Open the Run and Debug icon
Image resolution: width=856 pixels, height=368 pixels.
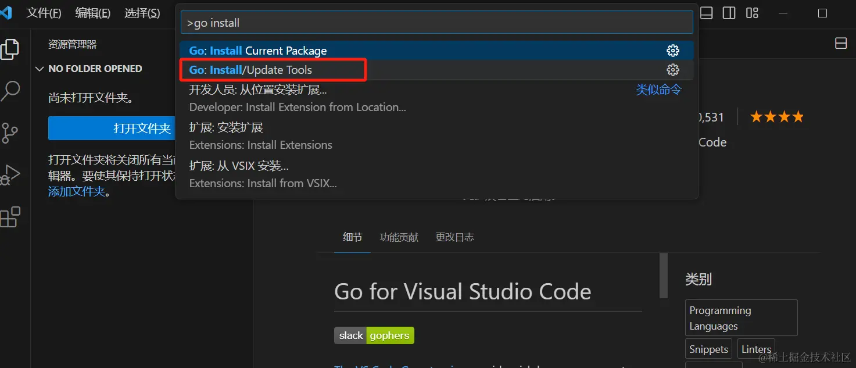click(10, 175)
